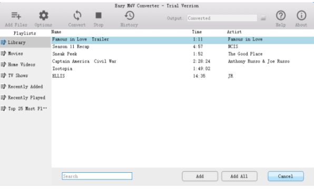Click the JR artist cell
Image resolution: width=314 pixels, height=189 pixels.
point(231,76)
